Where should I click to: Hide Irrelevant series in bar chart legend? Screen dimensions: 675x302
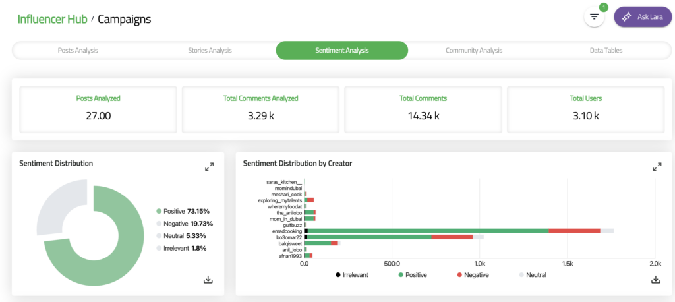coord(351,274)
